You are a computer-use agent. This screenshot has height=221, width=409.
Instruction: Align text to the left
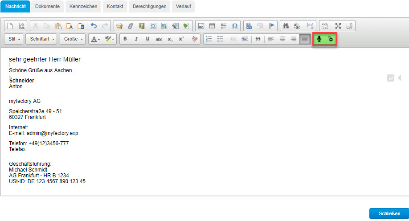271,39
